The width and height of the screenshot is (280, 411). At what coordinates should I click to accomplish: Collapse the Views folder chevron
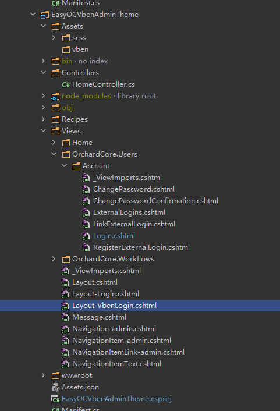(43, 130)
